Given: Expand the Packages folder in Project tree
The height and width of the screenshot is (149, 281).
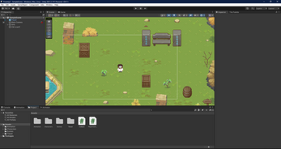Looking at the screenshot, I should pos(1,136).
